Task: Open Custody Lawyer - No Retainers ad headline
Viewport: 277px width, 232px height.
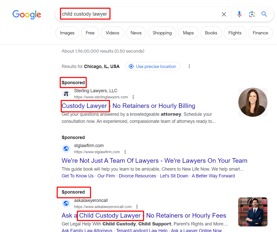Action: (x=129, y=106)
